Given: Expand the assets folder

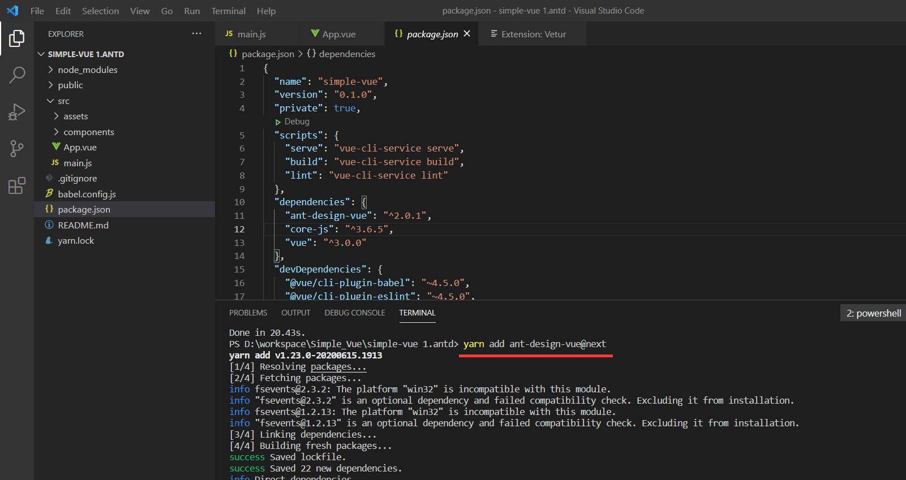Looking at the screenshot, I should click(56, 116).
